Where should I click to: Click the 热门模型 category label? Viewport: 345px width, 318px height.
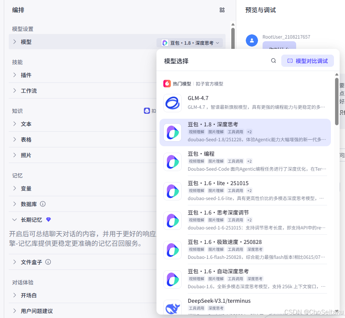(x=182, y=84)
